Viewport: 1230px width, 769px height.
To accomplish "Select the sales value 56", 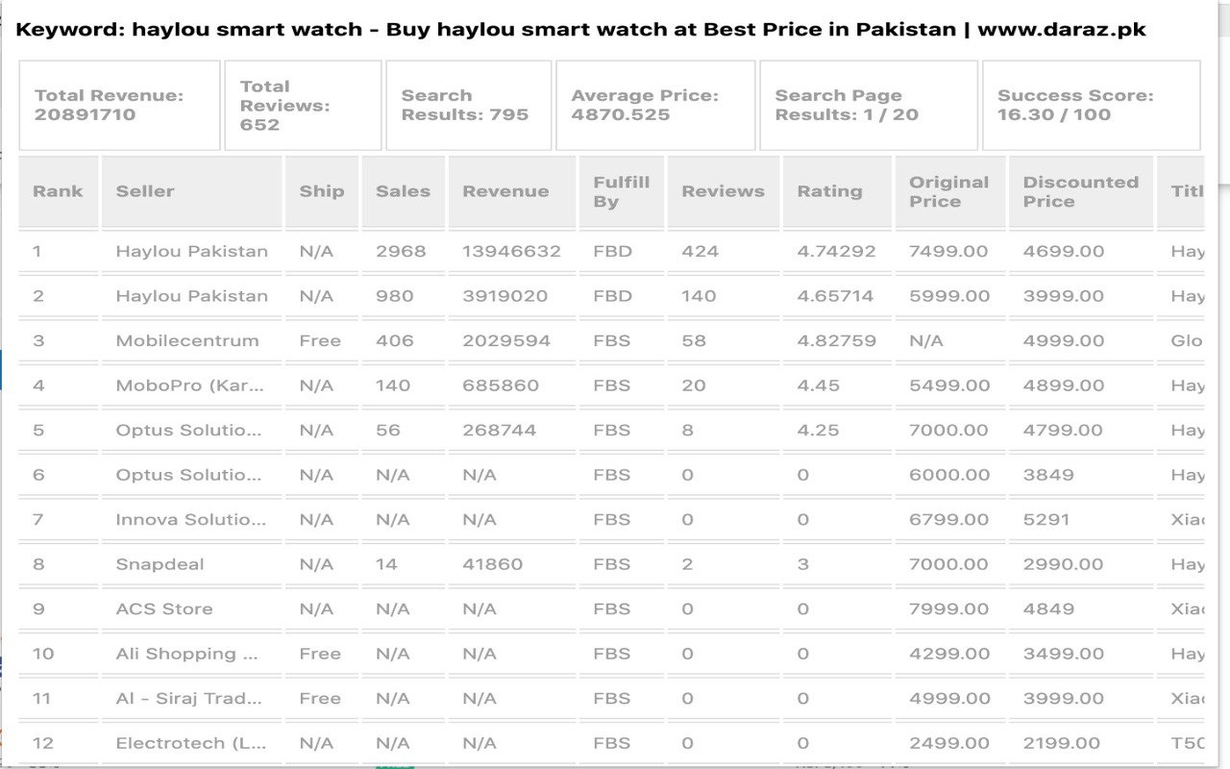I will coord(388,431).
